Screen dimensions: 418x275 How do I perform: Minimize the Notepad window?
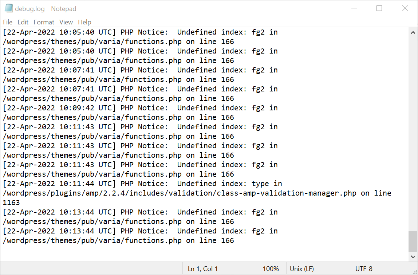click(x=354, y=8)
